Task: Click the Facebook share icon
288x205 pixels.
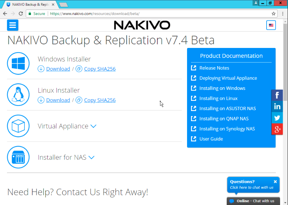Action: (277, 95)
